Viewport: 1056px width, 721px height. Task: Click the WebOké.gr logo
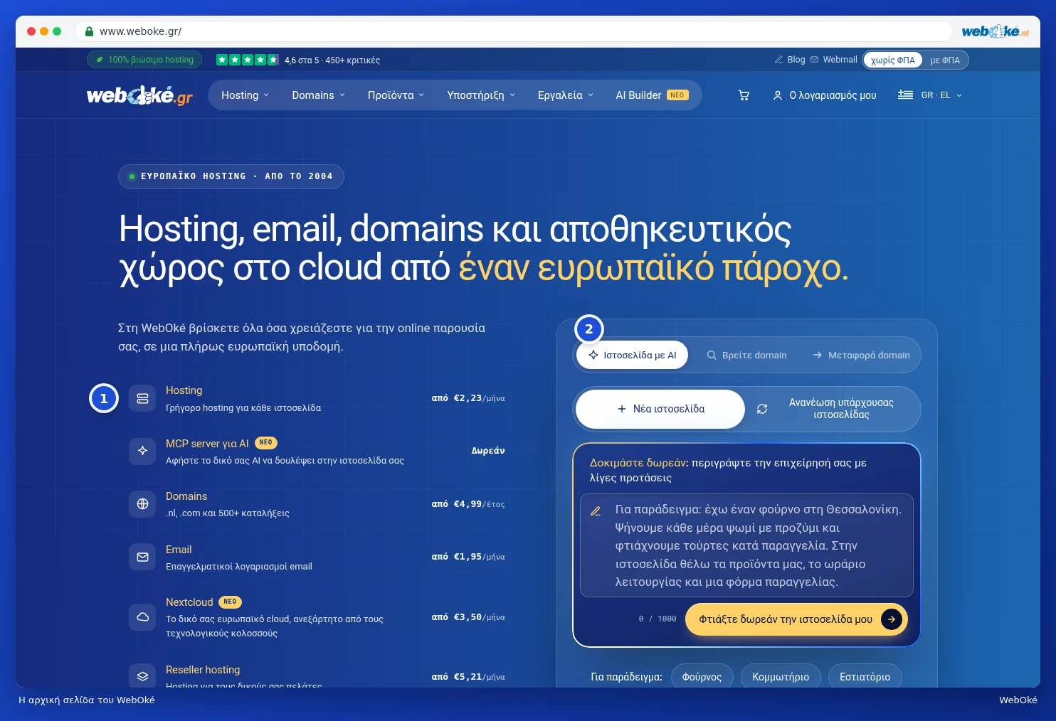[x=139, y=95]
